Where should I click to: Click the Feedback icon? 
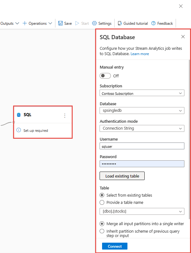pyautogui.click(x=153, y=23)
